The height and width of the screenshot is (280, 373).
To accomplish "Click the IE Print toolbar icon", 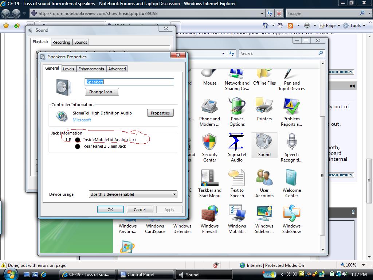I will pyautogui.click(x=307, y=26).
